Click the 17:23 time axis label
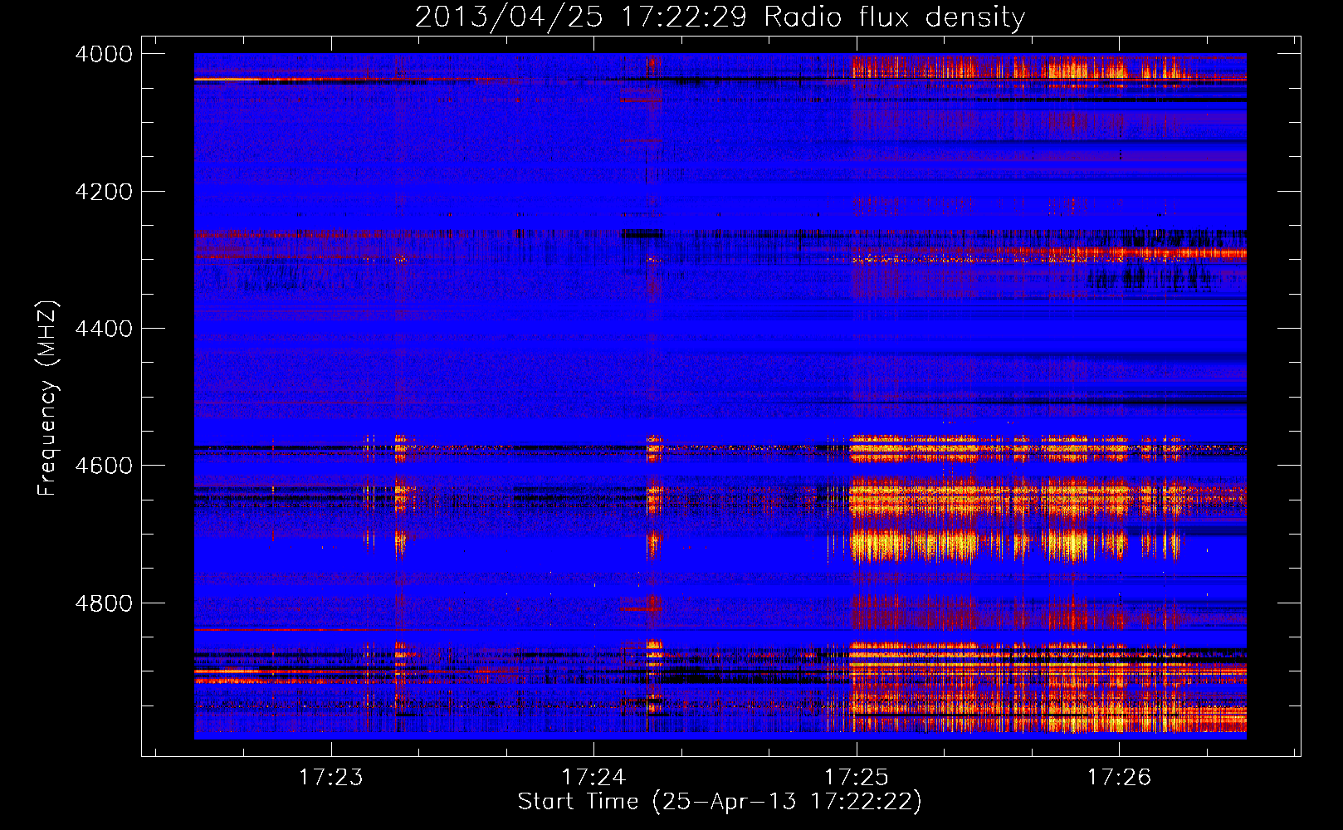The width and height of the screenshot is (1343, 830). click(x=331, y=777)
